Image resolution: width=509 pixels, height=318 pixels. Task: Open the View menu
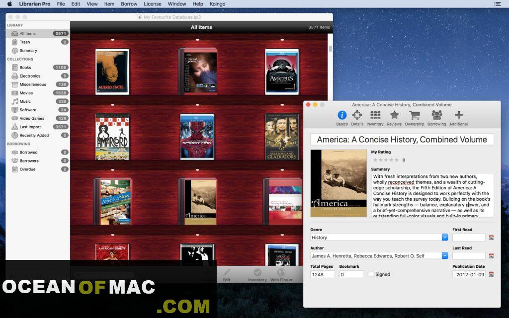(x=92, y=4)
